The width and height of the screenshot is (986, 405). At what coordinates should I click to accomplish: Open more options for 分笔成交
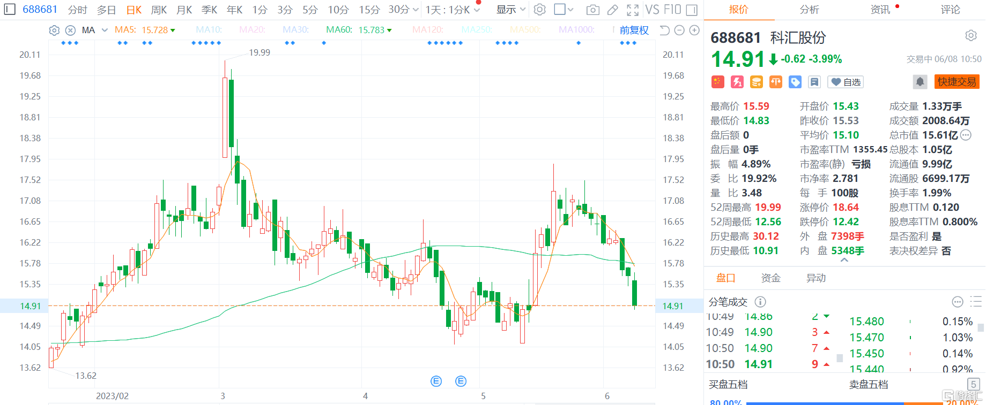tap(958, 302)
